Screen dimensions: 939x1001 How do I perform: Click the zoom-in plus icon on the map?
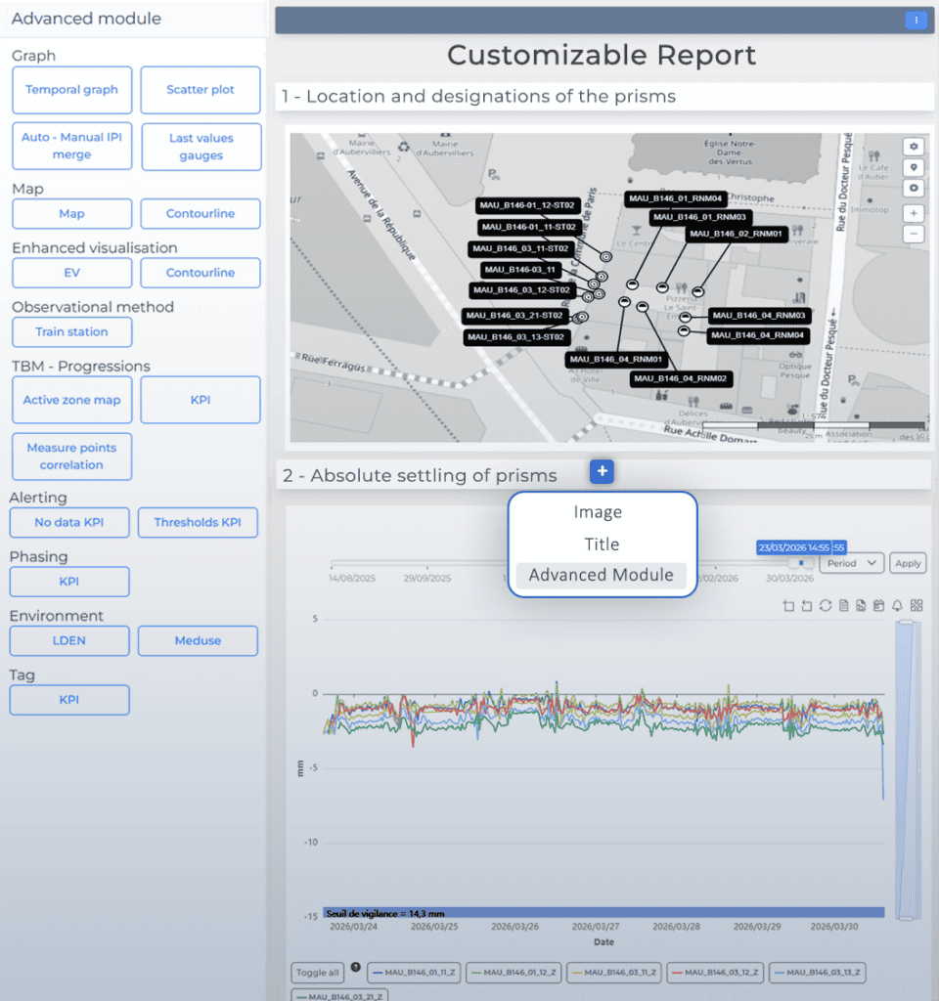pyautogui.click(x=913, y=213)
